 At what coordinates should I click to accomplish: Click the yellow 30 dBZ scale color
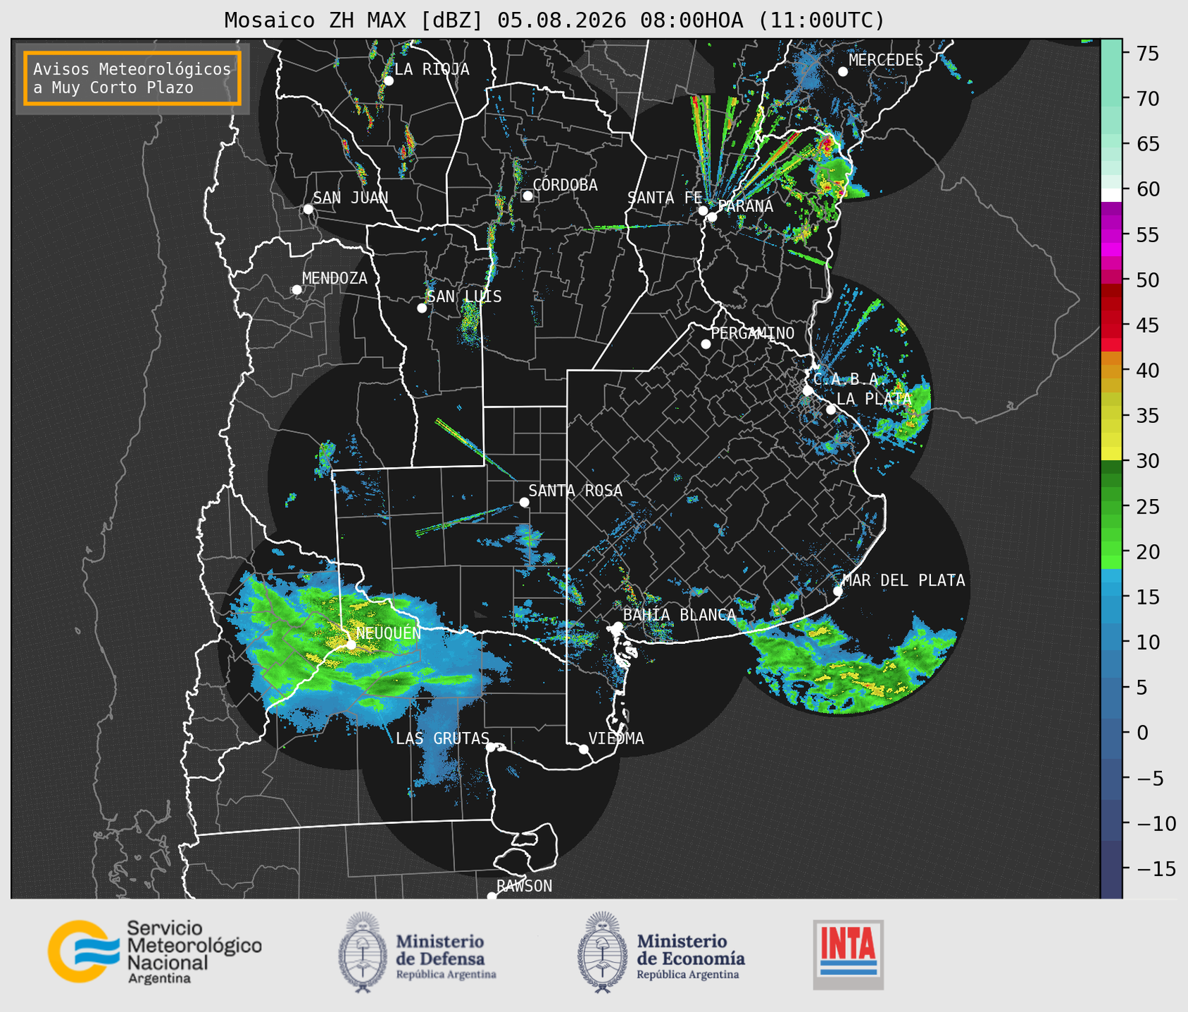pos(1111,455)
